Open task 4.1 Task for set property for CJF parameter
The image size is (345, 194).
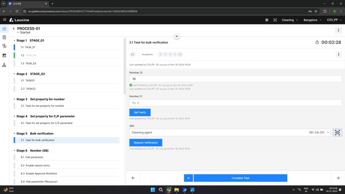(67, 123)
